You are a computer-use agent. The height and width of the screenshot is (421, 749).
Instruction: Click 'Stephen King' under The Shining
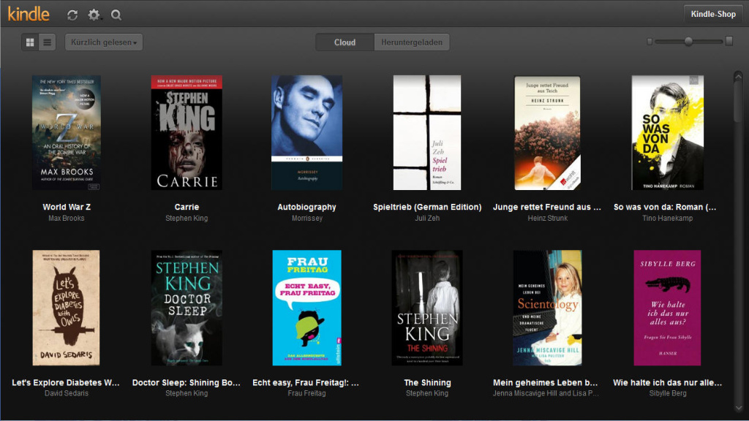tap(427, 393)
